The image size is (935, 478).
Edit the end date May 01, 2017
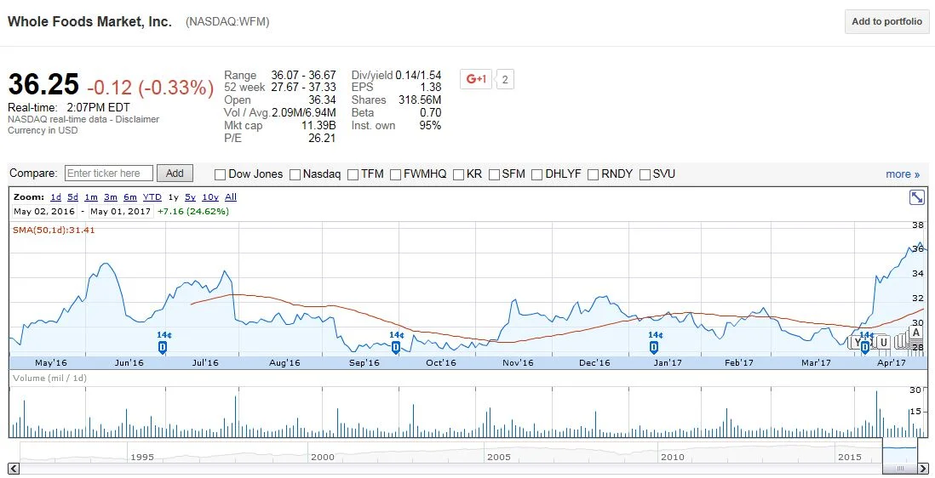point(120,211)
